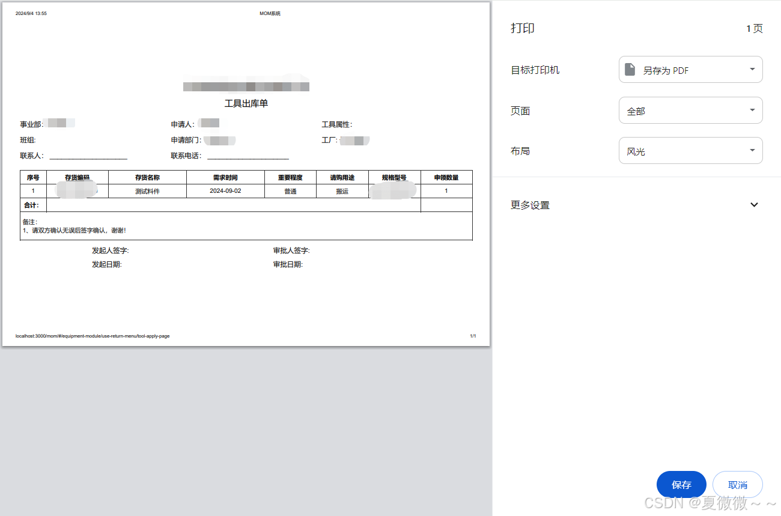The height and width of the screenshot is (516, 781).
Task: Click the 工具出库单 title in preview
Action: pos(246,103)
